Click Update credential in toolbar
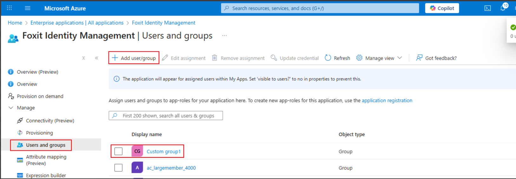 295,58
